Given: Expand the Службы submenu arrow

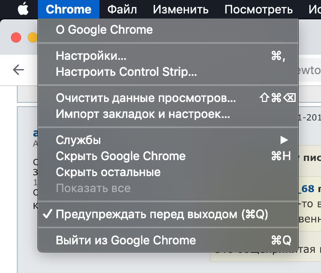Looking at the screenshot, I should click(284, 140).
